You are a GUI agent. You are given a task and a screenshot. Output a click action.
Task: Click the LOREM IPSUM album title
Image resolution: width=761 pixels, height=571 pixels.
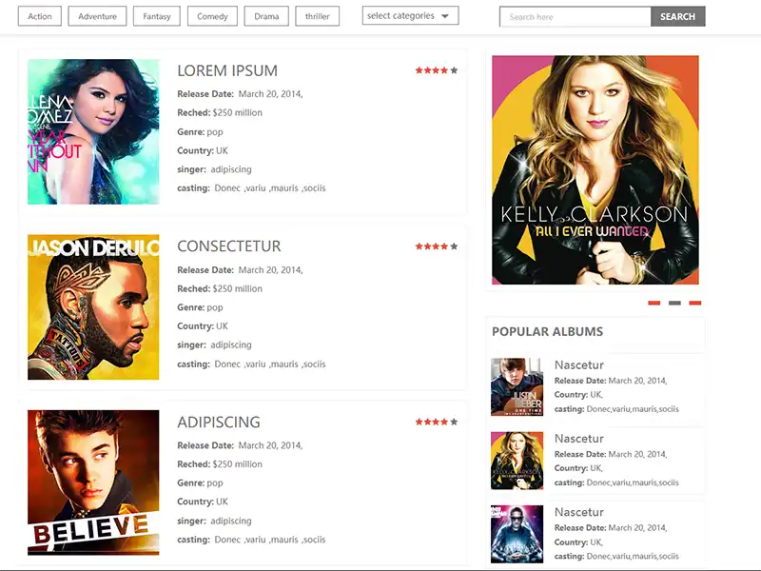click(x=227, y=70)
